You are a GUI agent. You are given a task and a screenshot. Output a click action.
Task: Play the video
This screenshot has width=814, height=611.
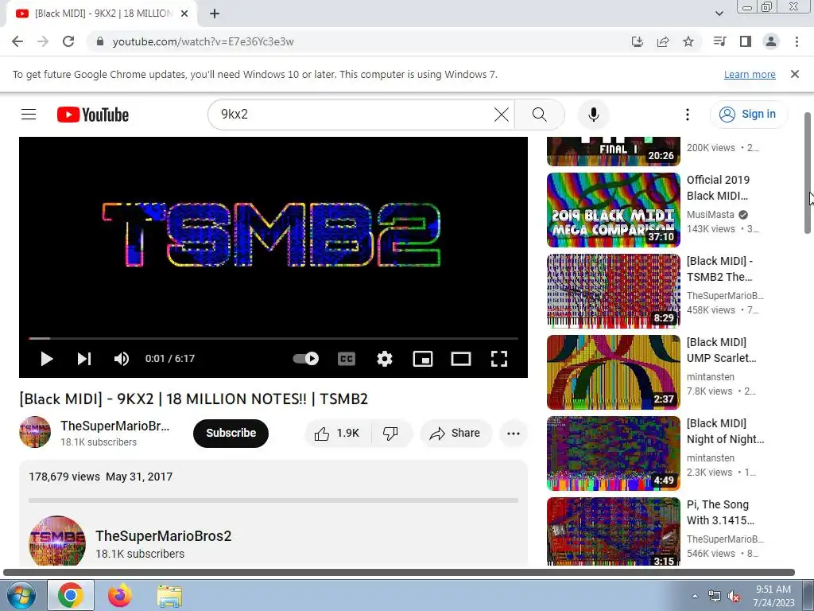coord(46,359)
